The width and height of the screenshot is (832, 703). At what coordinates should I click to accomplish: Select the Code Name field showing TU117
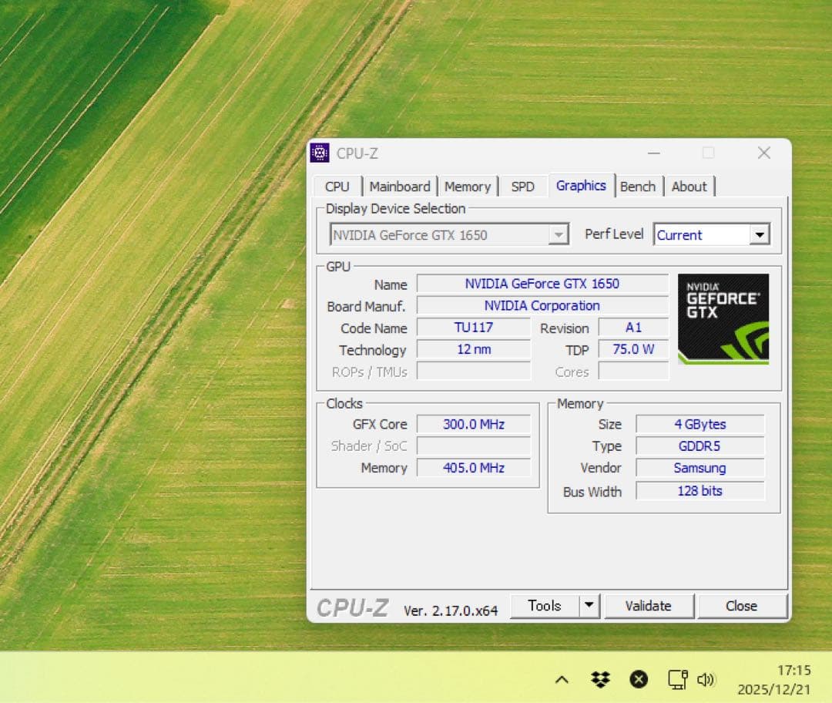[x=474, y=328]
